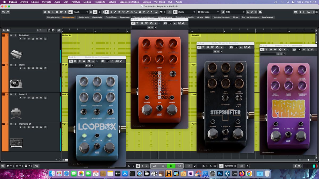Click the Dreamphase left Bypass footswitch
319x179 pixels.
(x=276, y=136)
